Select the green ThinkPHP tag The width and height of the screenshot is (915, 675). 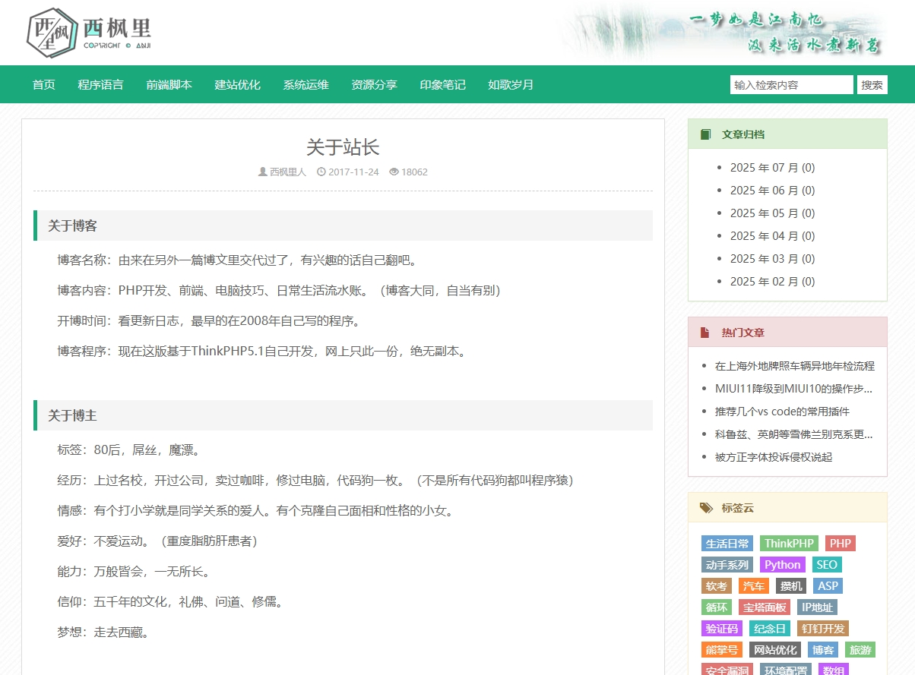789,544
